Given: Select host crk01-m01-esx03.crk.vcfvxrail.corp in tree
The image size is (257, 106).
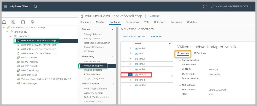Looking at the screenshot, I should (38, 49).
